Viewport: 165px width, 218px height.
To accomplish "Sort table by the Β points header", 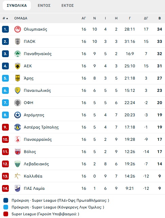I will pos(160,18).
